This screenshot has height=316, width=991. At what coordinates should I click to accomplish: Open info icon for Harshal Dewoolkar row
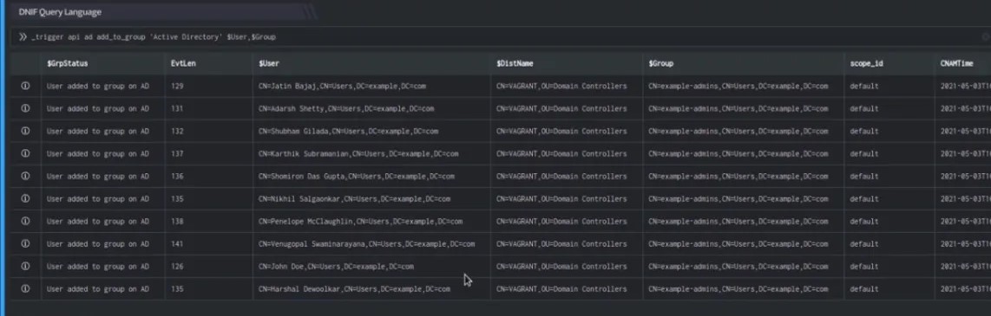tap(25, 289)
